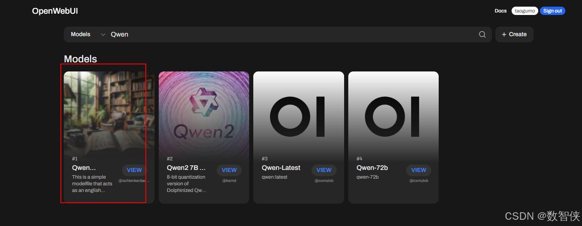Open author @ksmd profile
The height and width of the screenshot is (226, 582).
pyautogui.click(x=229, y=181)
